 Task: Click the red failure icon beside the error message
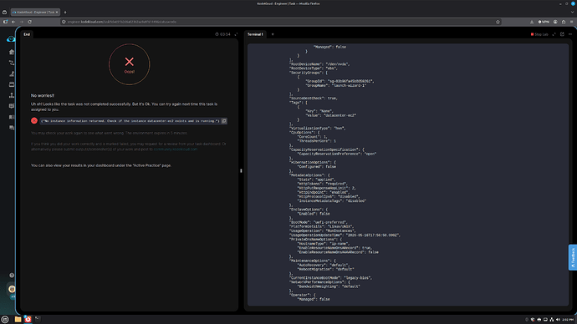pos(34,120)
